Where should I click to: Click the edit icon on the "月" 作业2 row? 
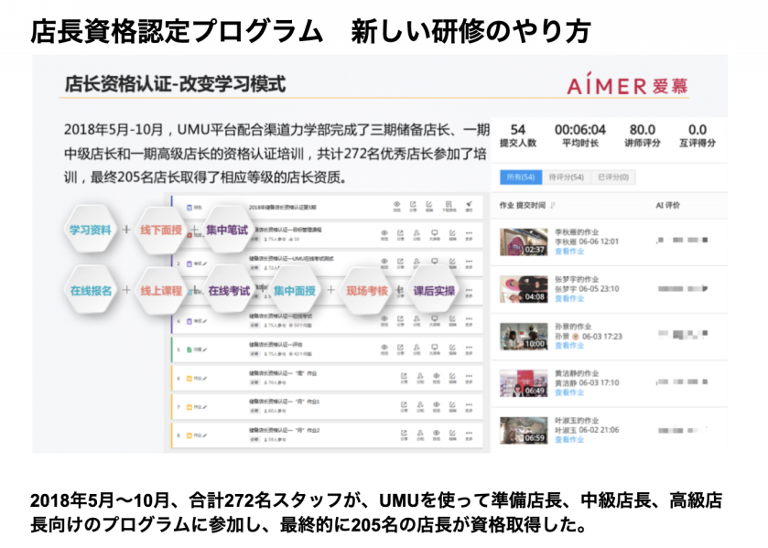point(452,434)
